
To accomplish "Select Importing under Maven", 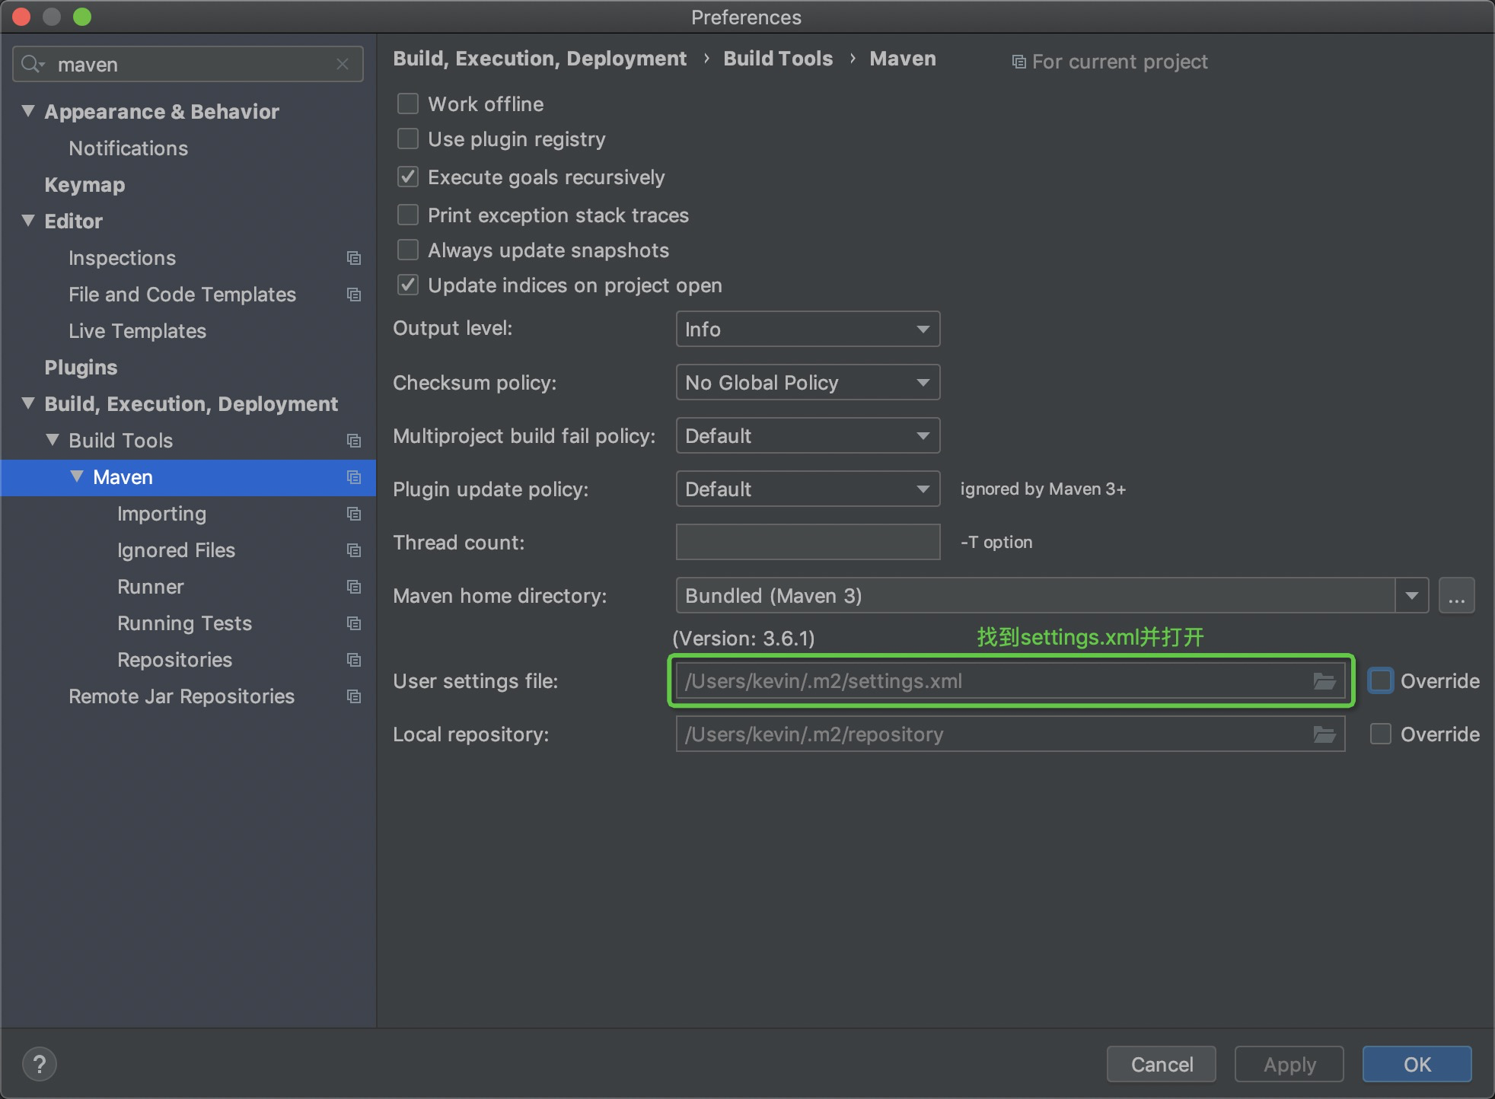I will pyautogui.click(x=161, y=514).
